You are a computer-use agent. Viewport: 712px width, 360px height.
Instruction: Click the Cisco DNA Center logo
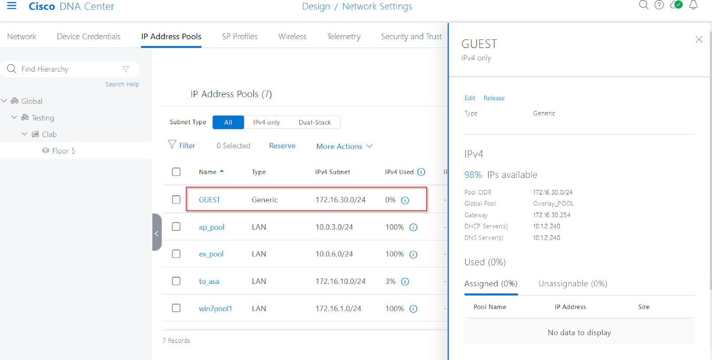(72, 6)
